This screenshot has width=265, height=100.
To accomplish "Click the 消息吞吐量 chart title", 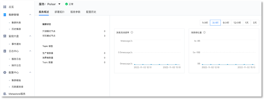I will tap(196, 32).
